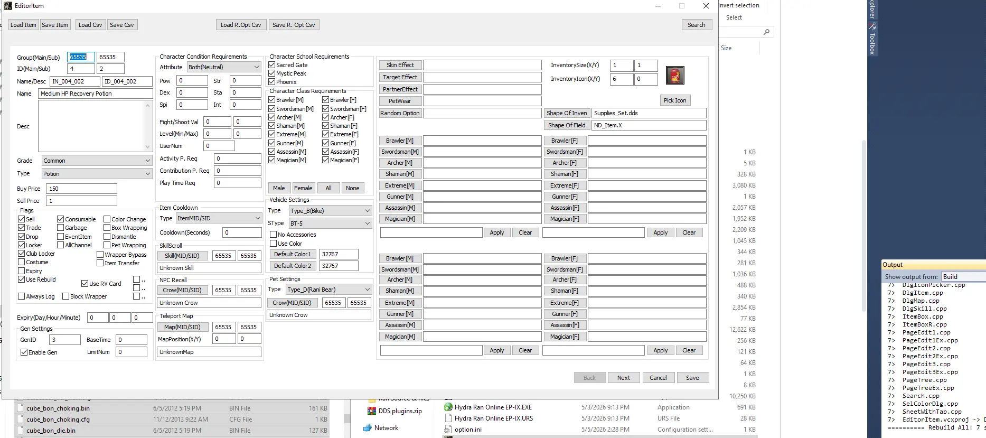This screenshot has height=438, width=986.
Task: Click the Next button
Action: [624, 378]
